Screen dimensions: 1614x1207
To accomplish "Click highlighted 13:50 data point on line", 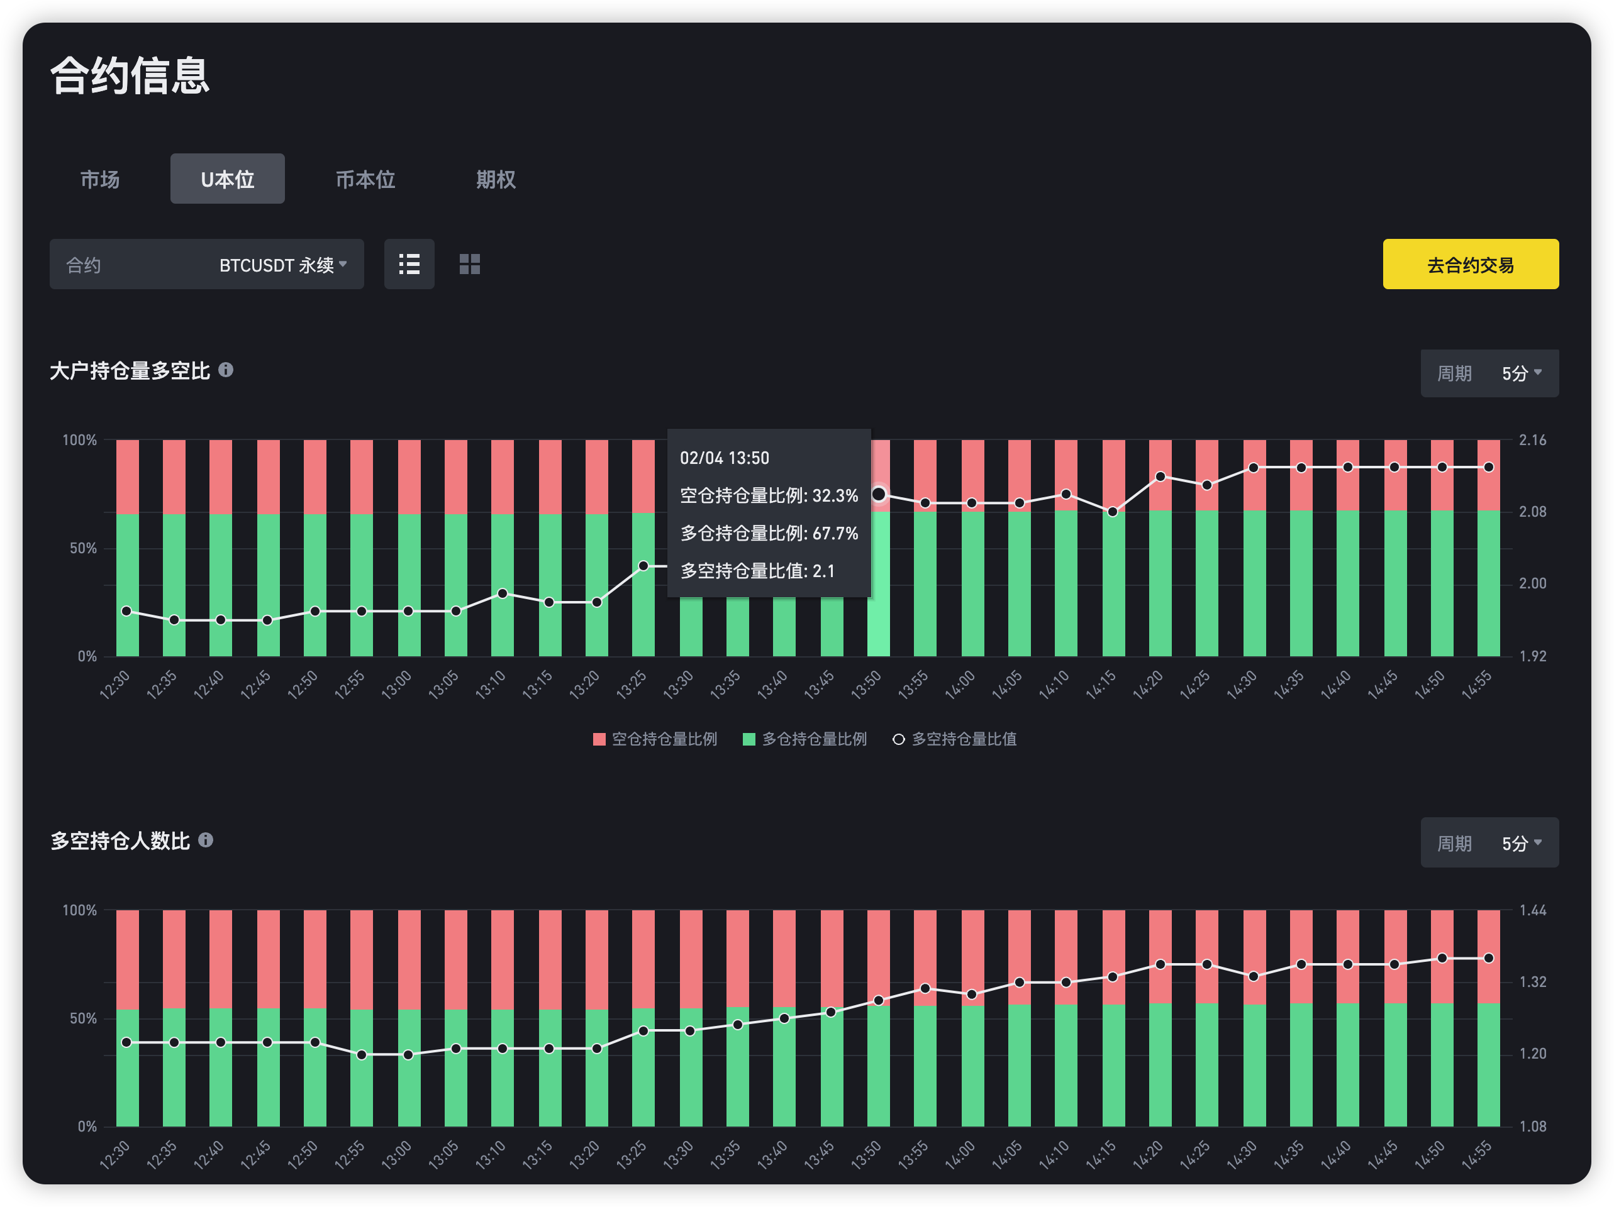I will pos(879,495).
